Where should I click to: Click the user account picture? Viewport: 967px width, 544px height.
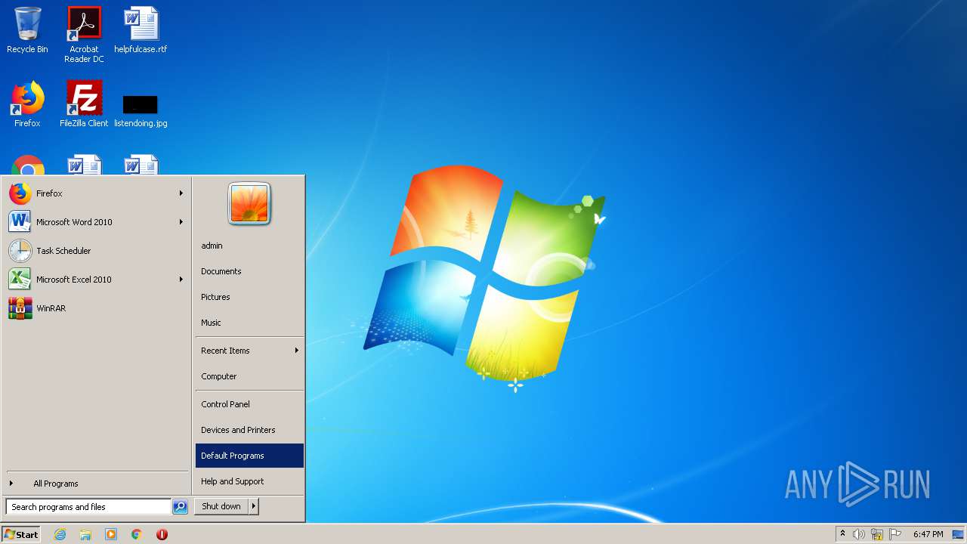coord(249,204)
